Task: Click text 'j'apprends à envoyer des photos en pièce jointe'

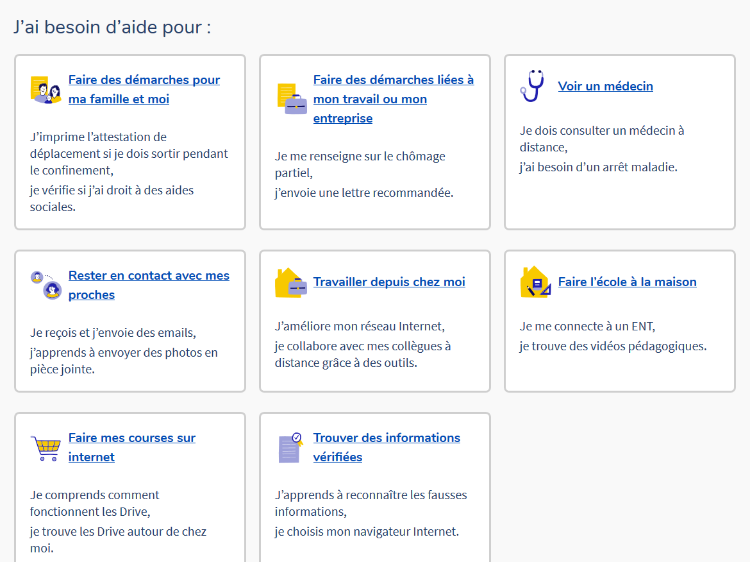Action: tap(124, 361)
